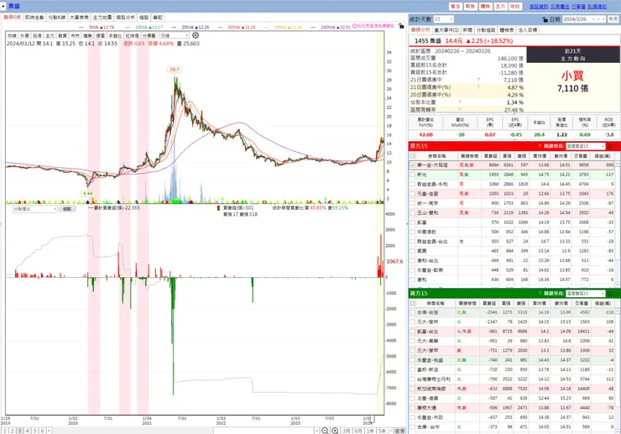Toggle 投信 indicator on chart toolbar

(x=37, y=35)
